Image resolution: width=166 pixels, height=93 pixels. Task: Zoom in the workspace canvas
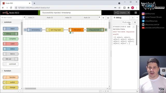click(x=108, y=91)
